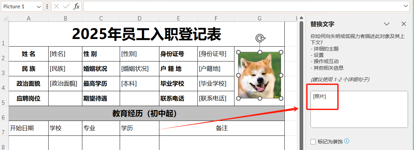Close the 替换文字 pane
This screenshot has width=414, height=150.
(x=403, y=24)
